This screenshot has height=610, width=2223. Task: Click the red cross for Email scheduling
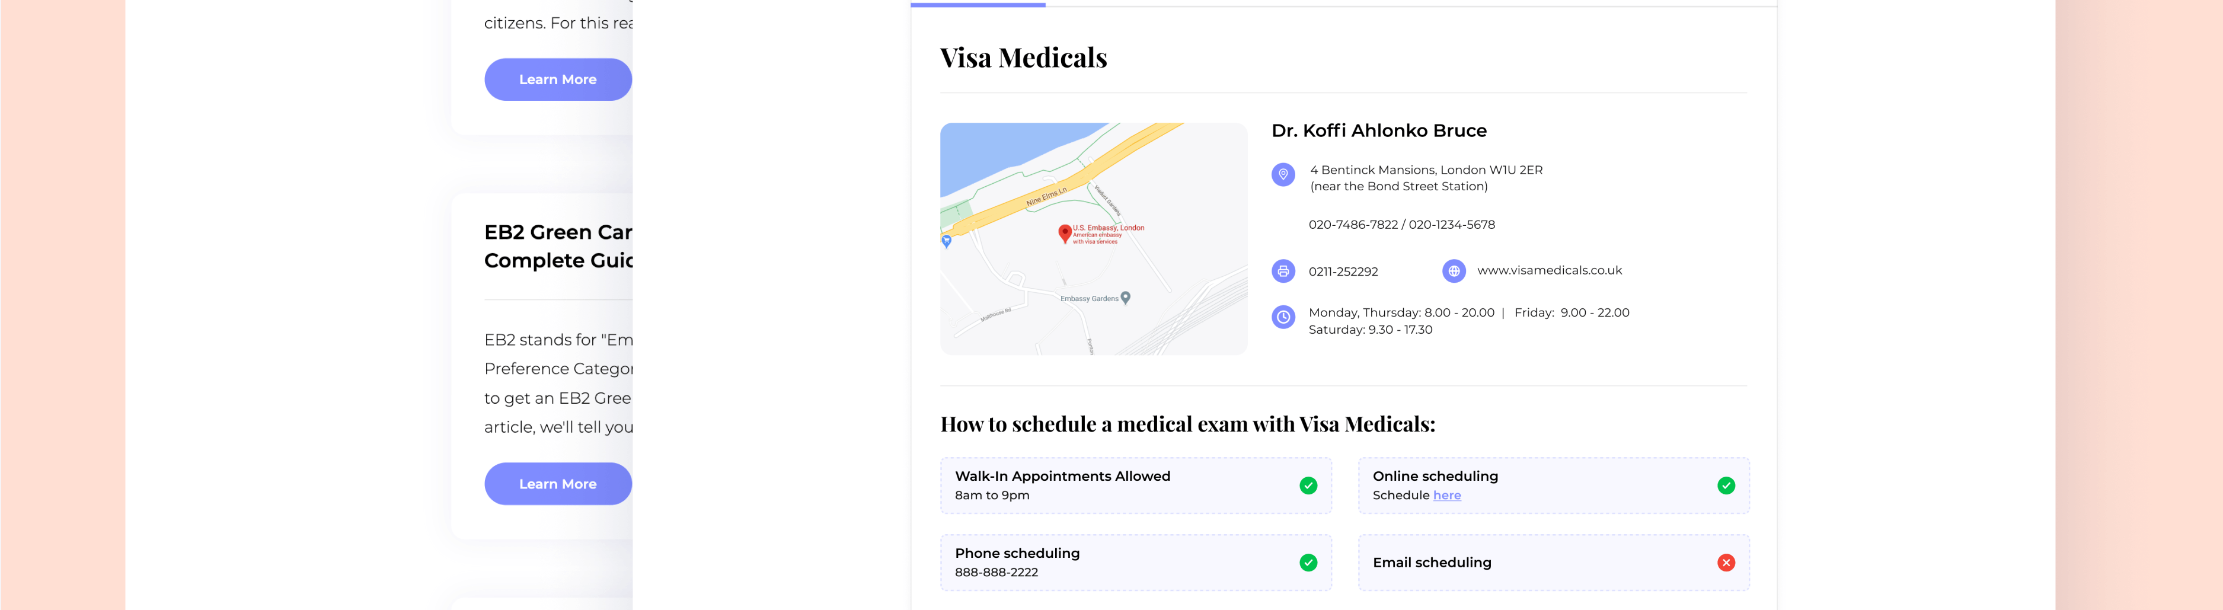tap(1726, 563)
